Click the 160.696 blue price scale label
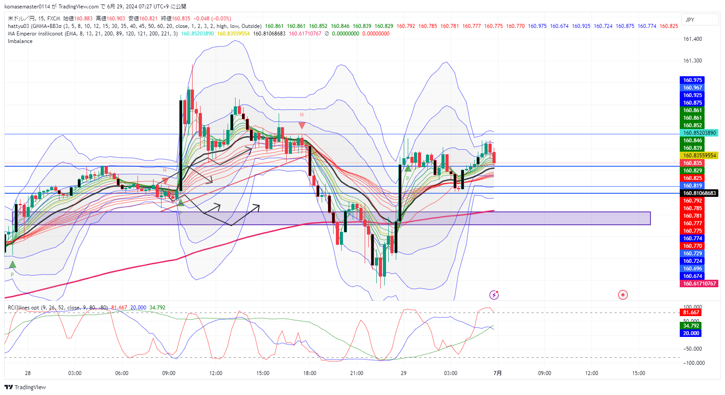This screenshot has width=725, height=395. click(692, 269)
